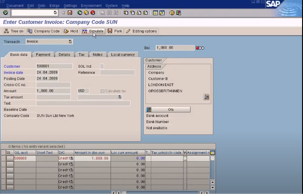The width and height of the screenshot is (303, 194).
Task: Click the customer address details icon
Action: [x=207, y=97]
